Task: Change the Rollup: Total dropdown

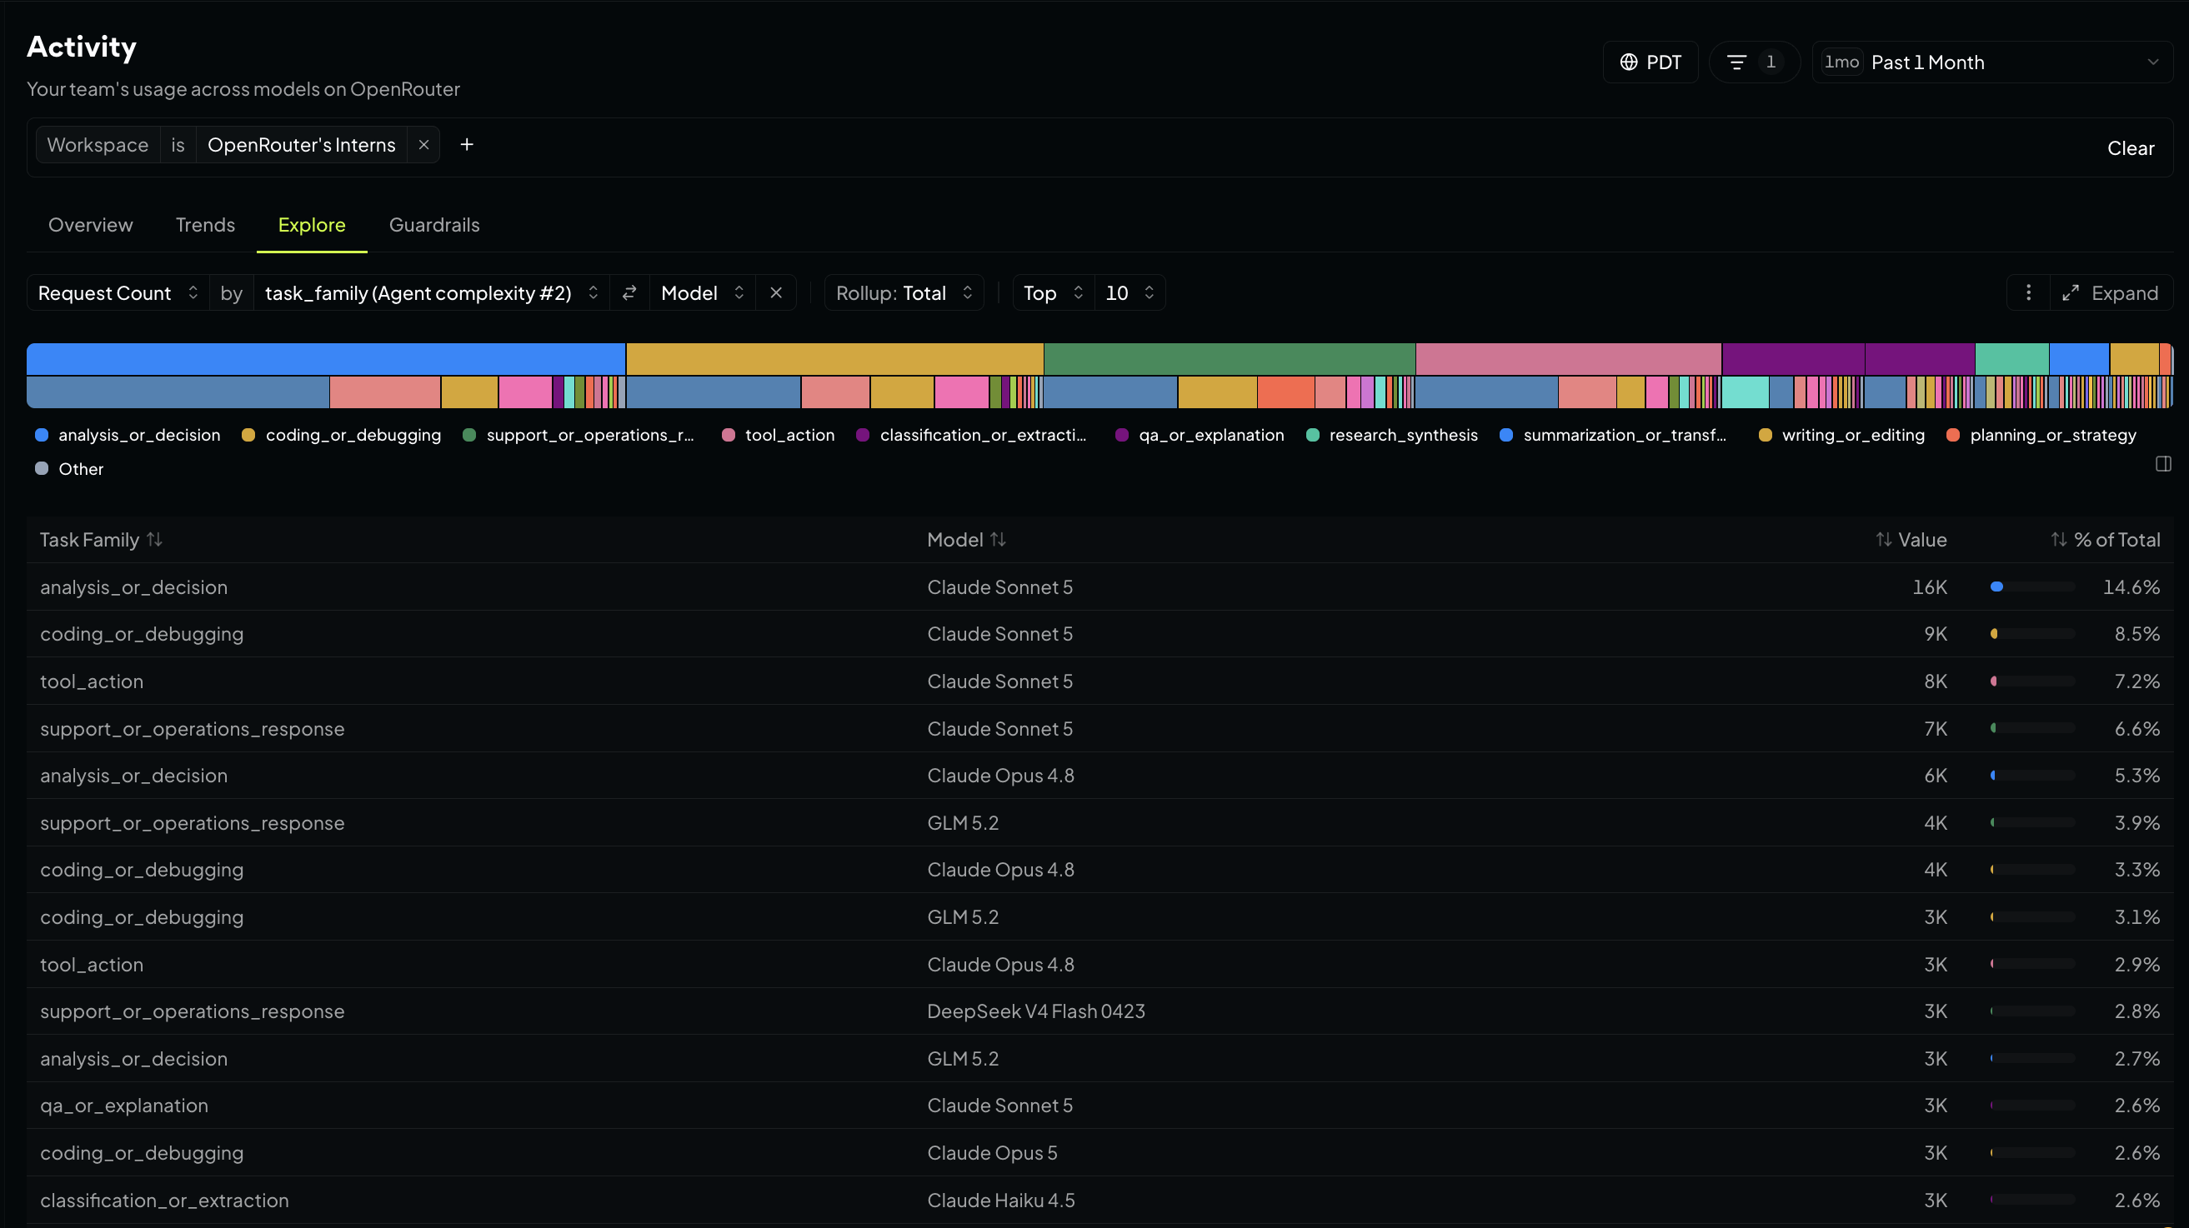Action: [x=904, y=293]
